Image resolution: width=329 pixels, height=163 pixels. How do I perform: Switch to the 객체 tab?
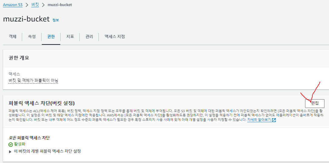[12, 37]
